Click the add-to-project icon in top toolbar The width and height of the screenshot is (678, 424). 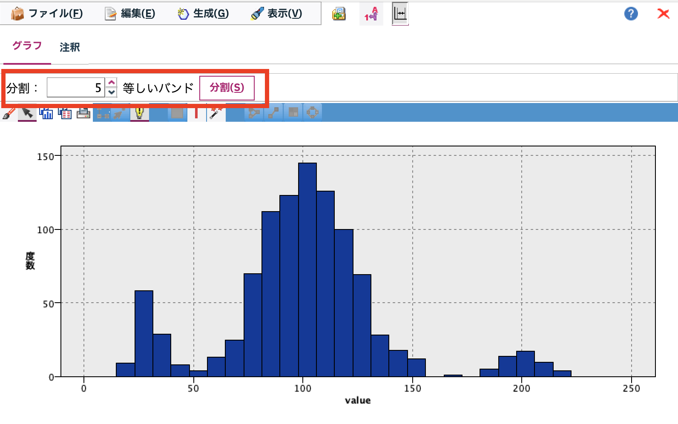[339, 14]
